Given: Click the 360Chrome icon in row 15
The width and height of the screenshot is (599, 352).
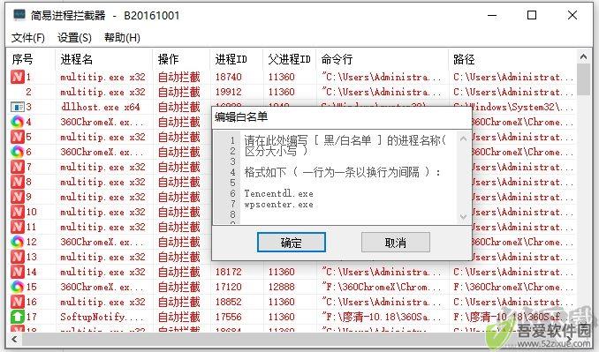Looking at the screenshot, I should (17, 287).
